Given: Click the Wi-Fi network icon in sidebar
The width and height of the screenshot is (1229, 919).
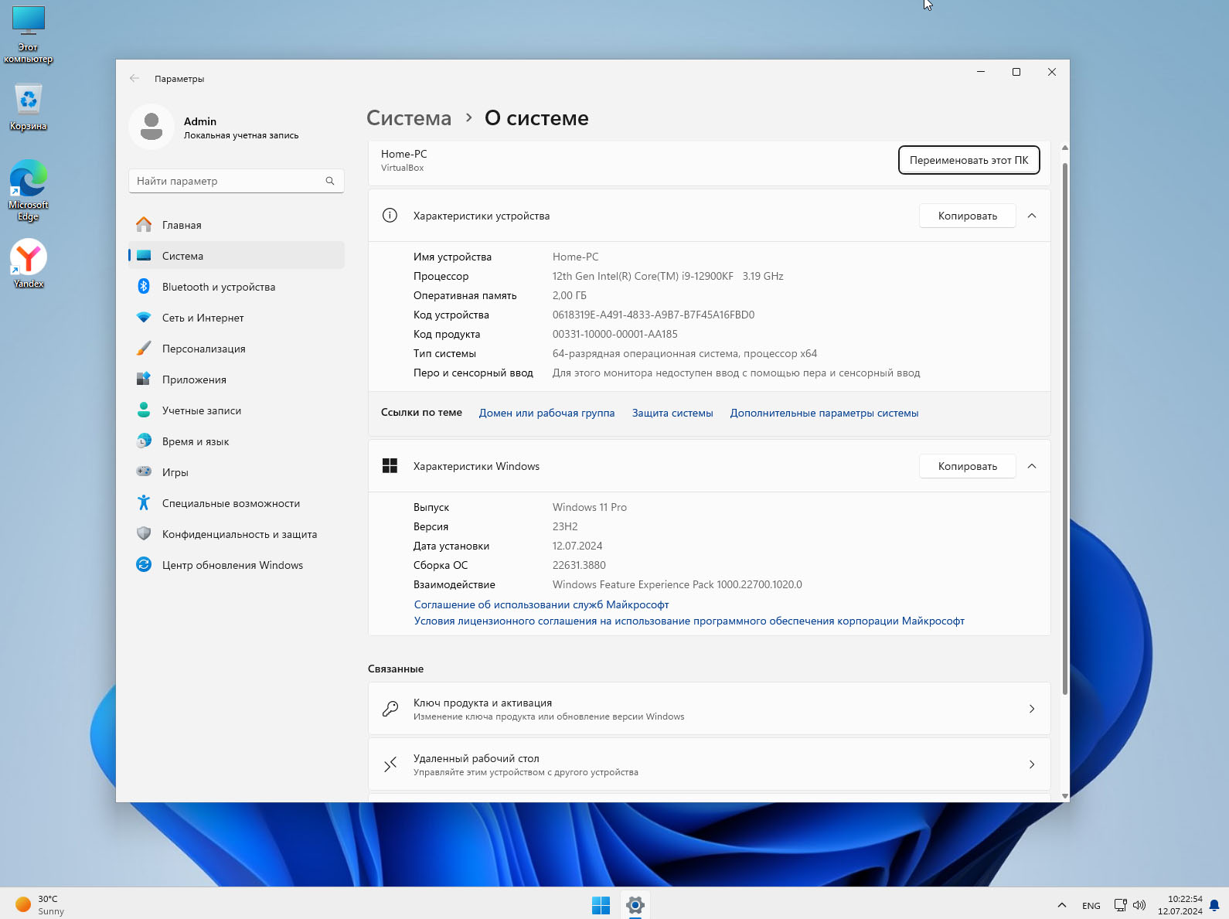Looking at the screenshot, I should [144, 318].
